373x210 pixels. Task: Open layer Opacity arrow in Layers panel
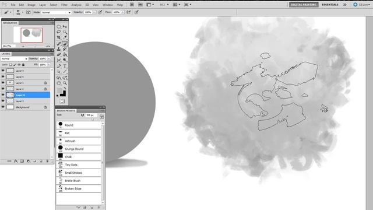tap(49, 58)
